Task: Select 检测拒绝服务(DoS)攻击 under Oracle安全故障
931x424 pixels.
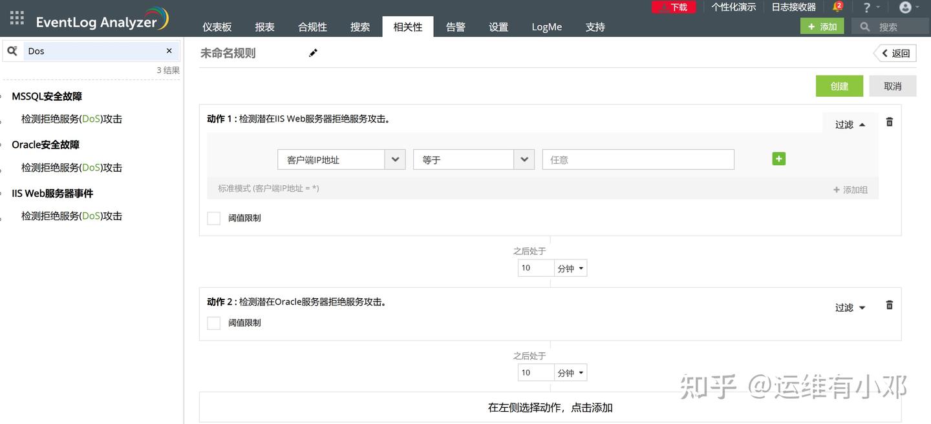Action: [x=72, y=168]
